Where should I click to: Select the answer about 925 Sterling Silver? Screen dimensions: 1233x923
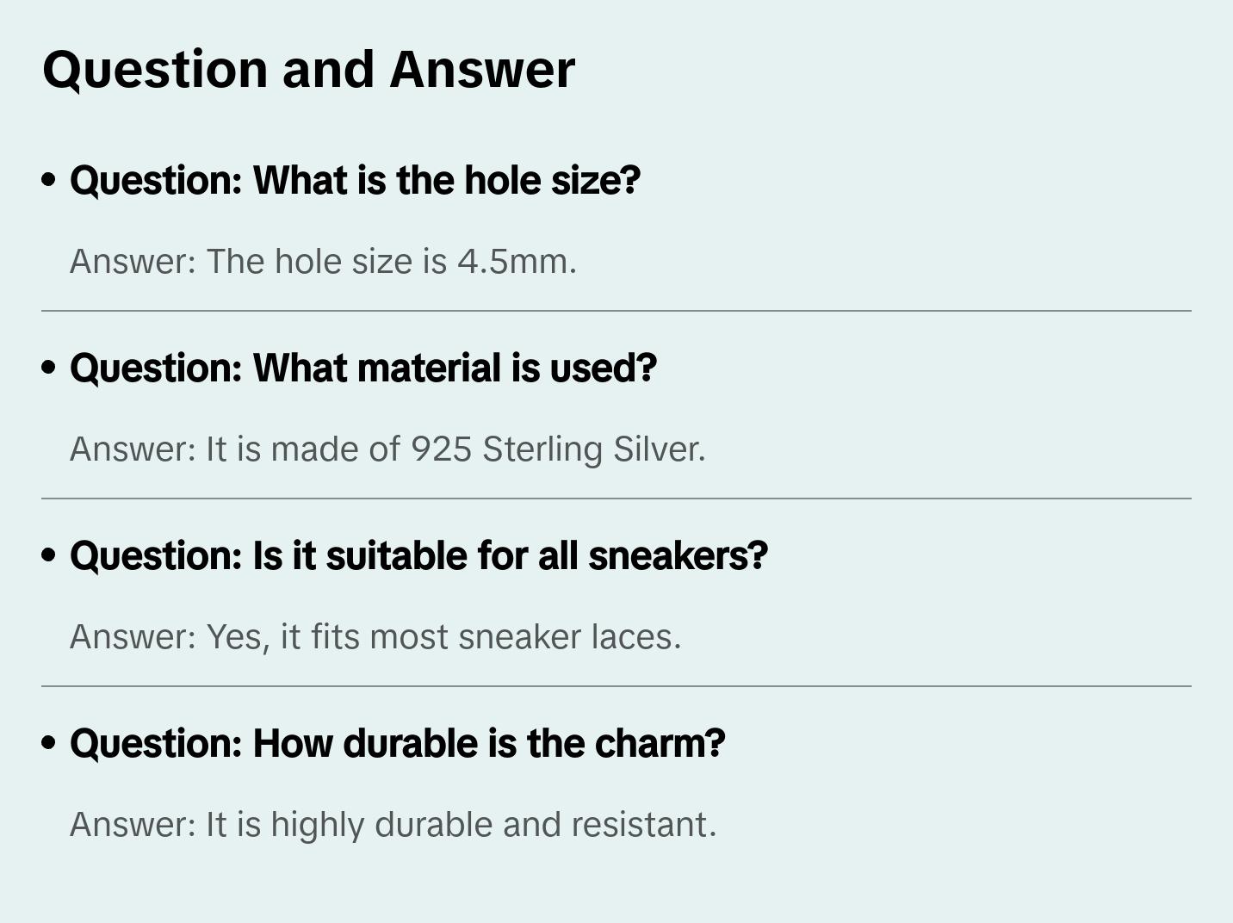(x=387, y=449)
